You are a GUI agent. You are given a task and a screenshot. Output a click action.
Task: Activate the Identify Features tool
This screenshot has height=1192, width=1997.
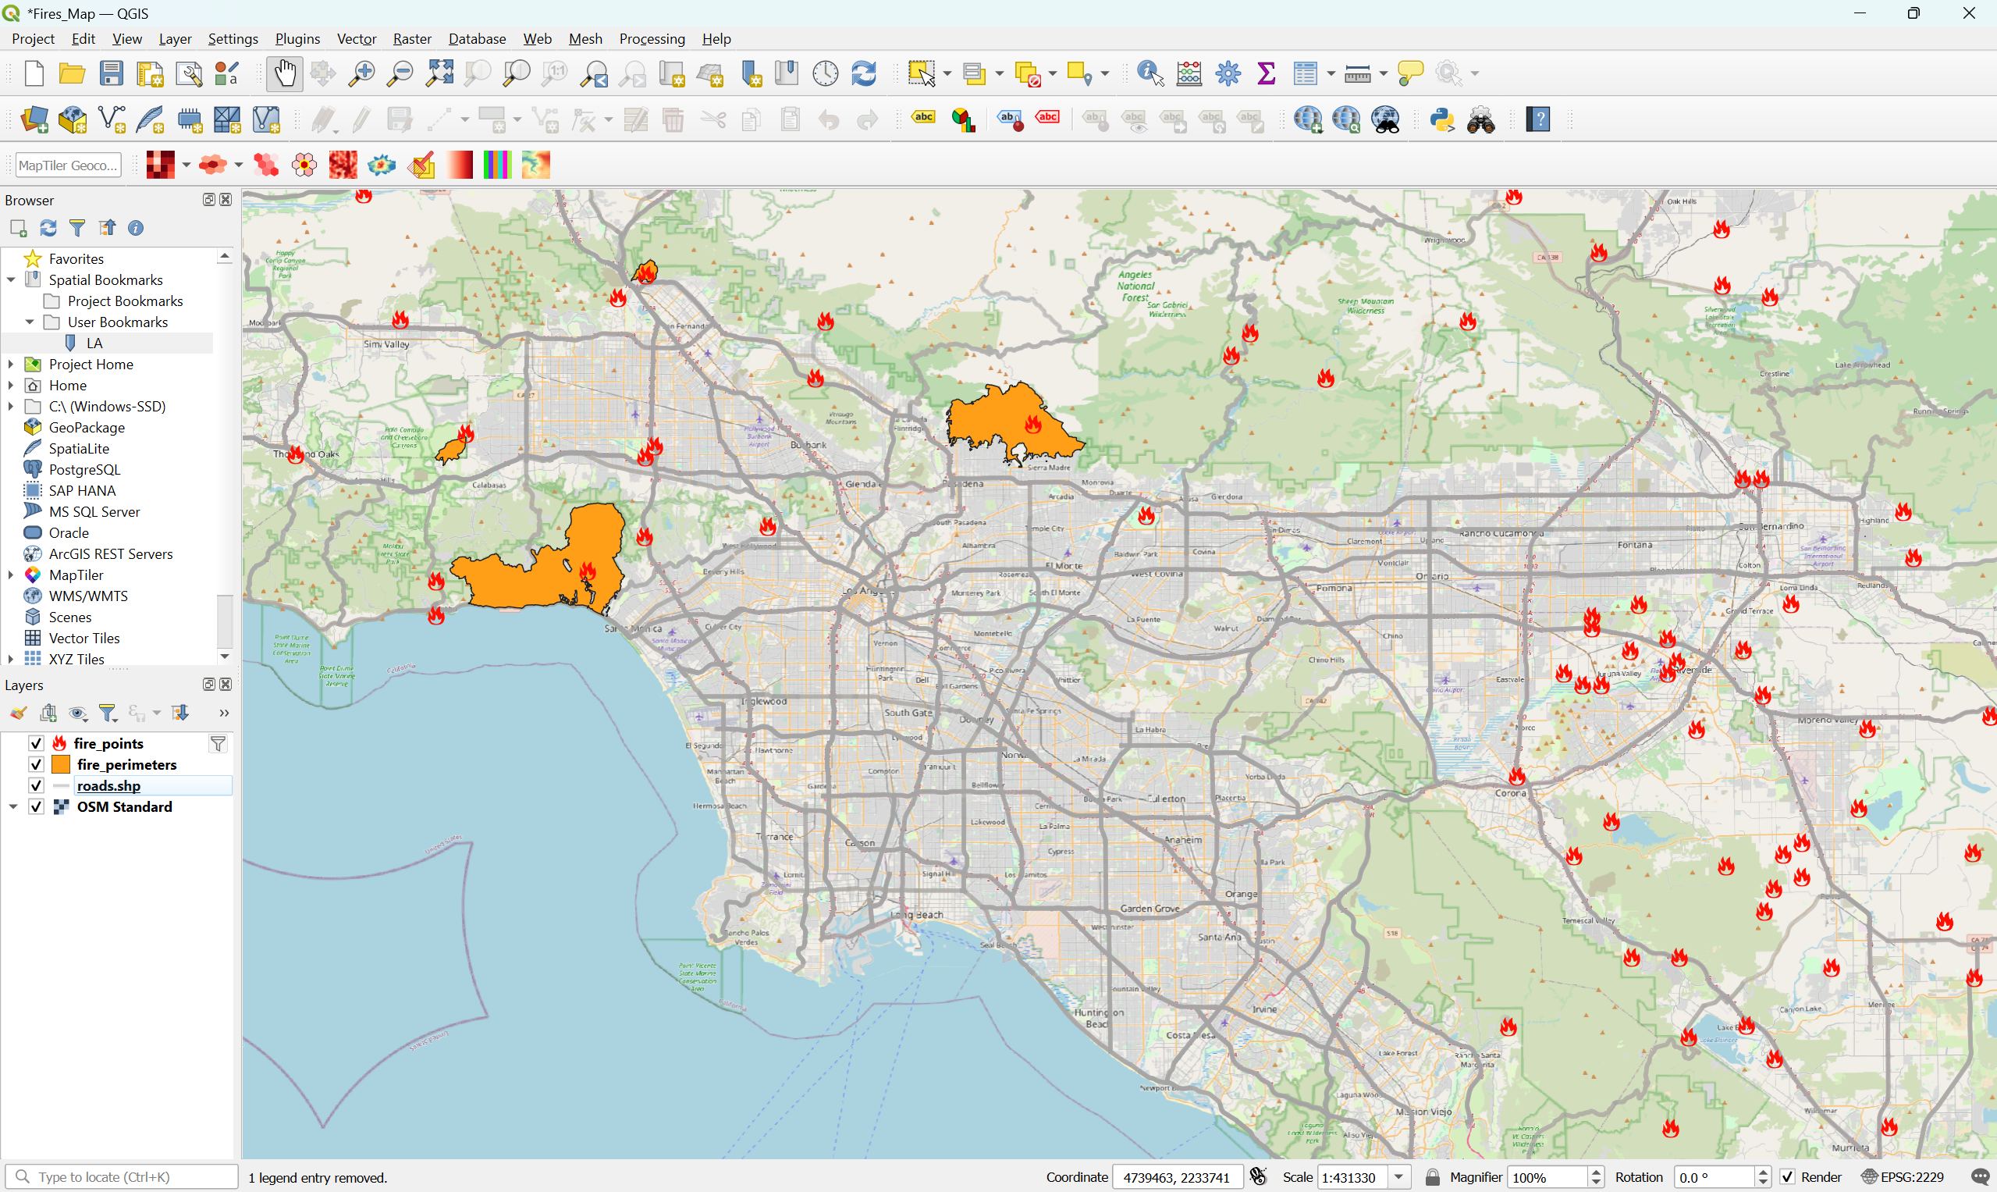click(1150, 73)
